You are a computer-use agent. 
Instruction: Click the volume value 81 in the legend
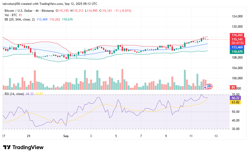[x=20, y=15]
